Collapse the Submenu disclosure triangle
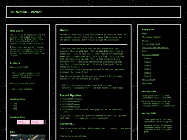 click(143, 58)
